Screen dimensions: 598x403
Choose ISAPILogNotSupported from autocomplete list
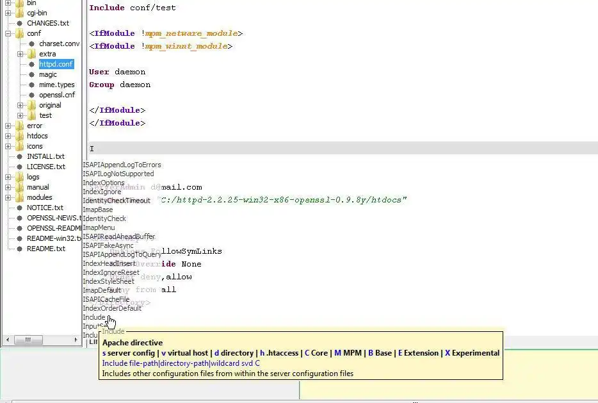(x=118, y=174)
